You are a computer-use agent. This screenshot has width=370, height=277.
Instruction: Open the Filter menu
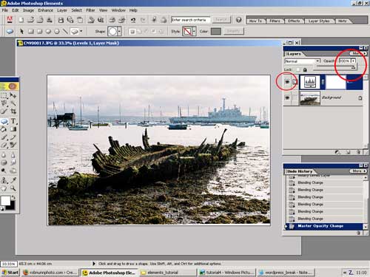[x=90, y=10]
